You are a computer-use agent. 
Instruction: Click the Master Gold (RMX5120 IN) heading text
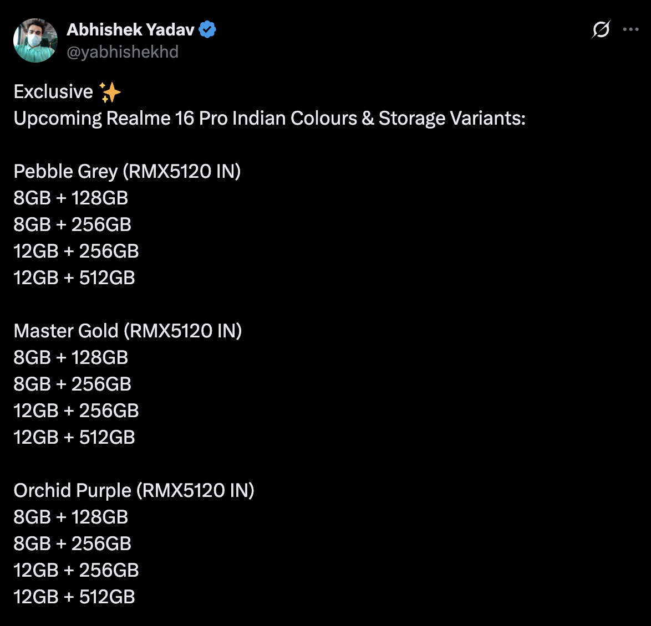coord(128,331)
